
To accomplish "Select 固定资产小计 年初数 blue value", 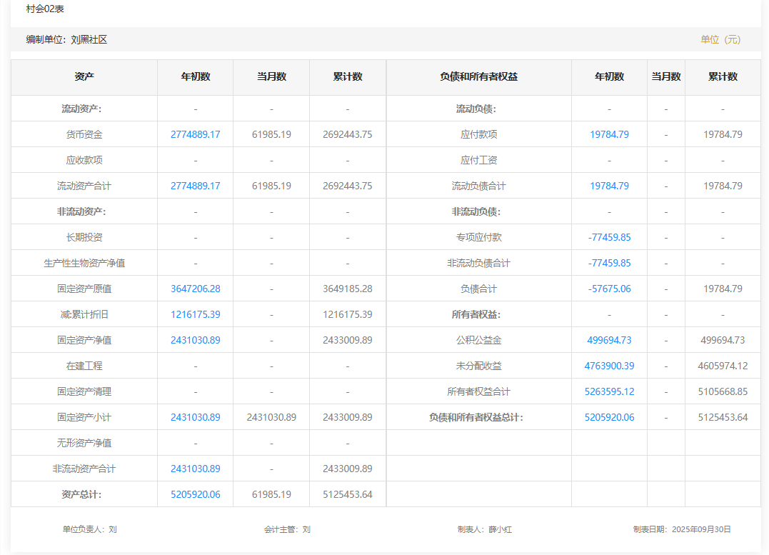I will (x=195, y=417).
